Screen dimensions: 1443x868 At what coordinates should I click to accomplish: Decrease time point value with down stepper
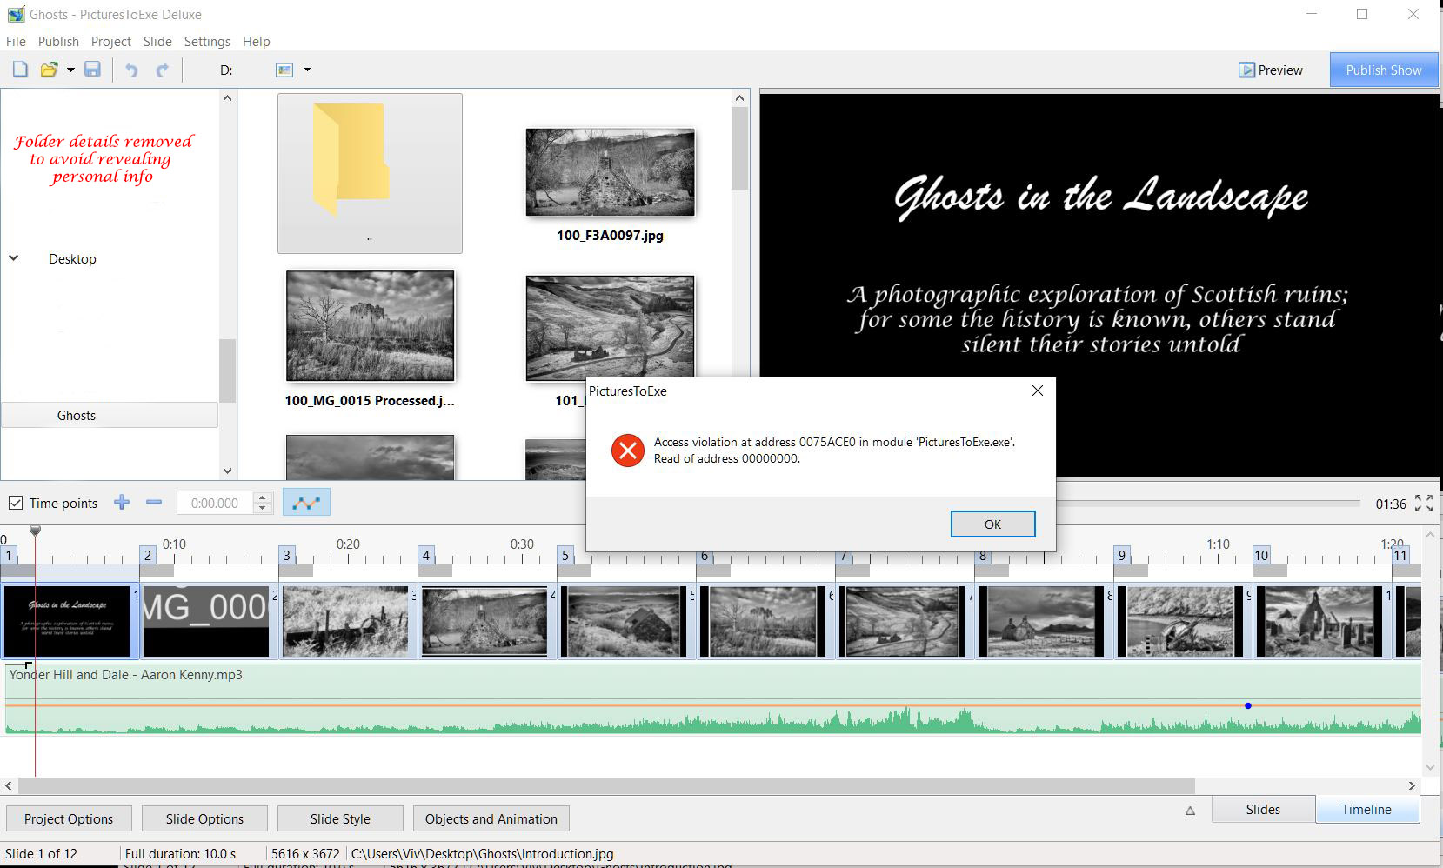point(263,508)
